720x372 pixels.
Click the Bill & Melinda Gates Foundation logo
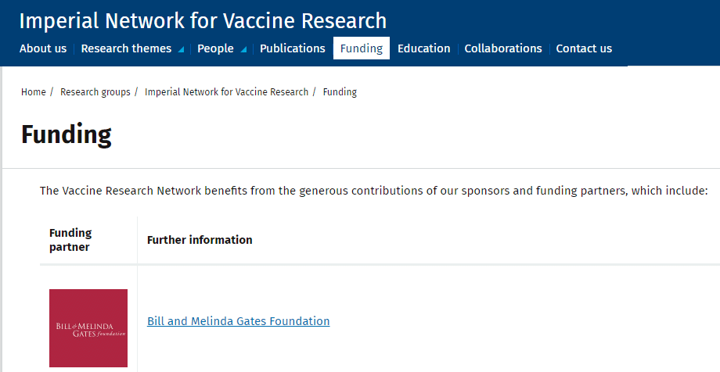tap(88, 327)
